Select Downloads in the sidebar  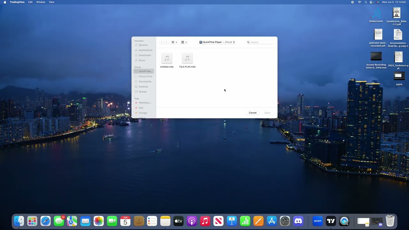pyautogui.click(x=143, y=55)
